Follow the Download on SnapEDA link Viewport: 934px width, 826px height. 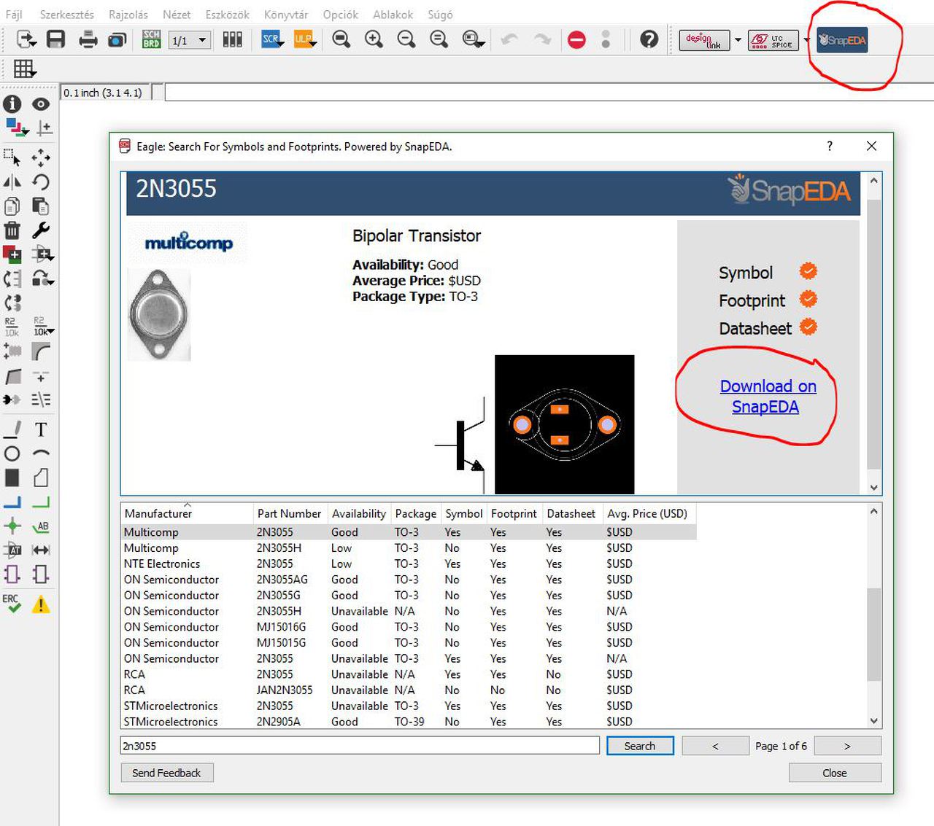pyautogui.click(x=767, y=396)
